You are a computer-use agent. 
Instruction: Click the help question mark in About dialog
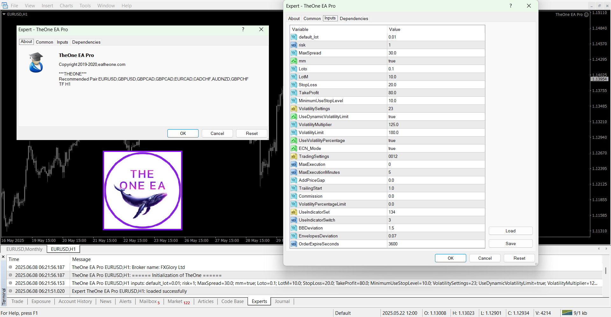(x=243, y=29)
